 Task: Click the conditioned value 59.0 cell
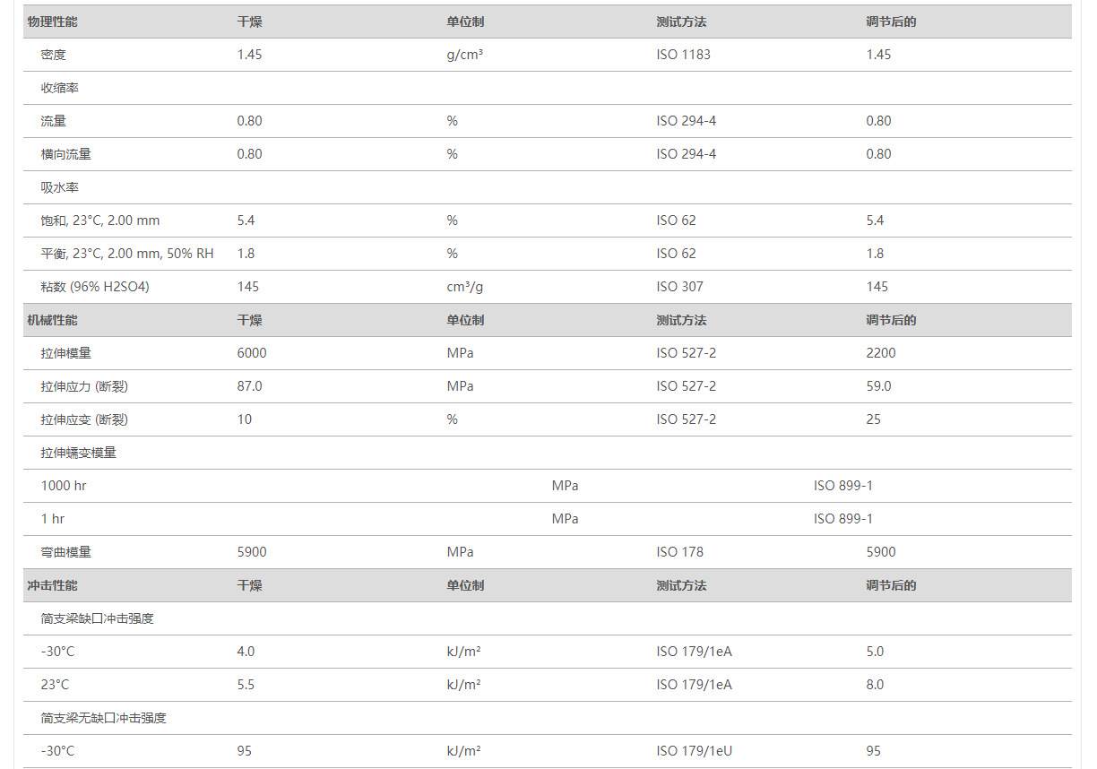[878, 386]
